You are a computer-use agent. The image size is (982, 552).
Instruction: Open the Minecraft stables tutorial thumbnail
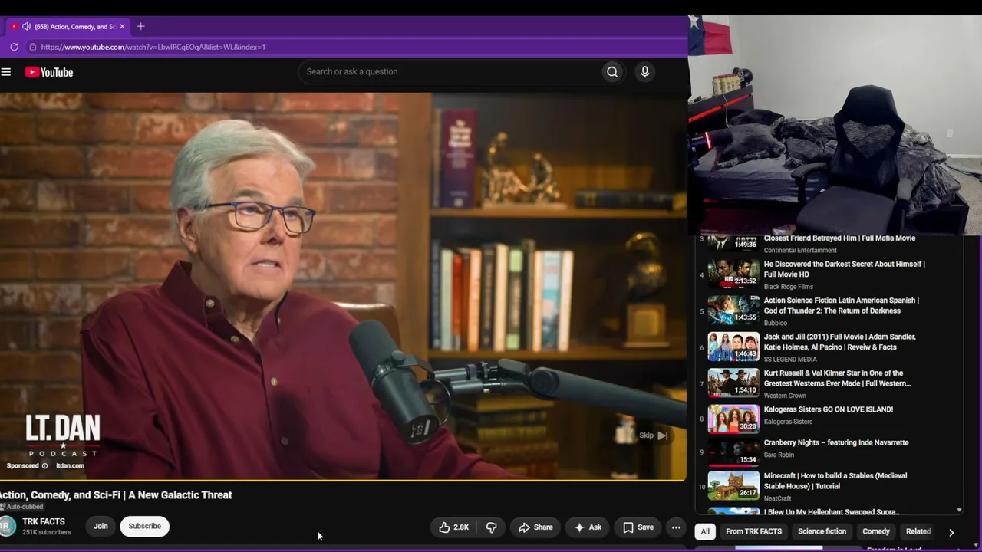point(733,485)
